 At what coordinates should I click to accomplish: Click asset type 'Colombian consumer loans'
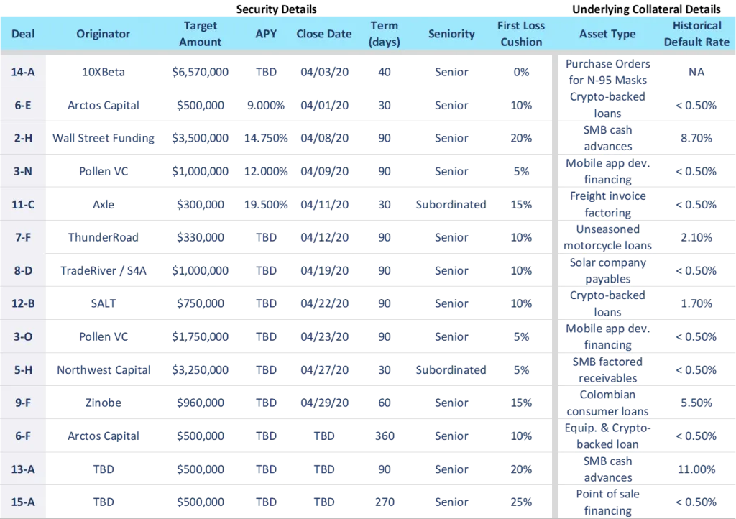(x=607, y=403)
